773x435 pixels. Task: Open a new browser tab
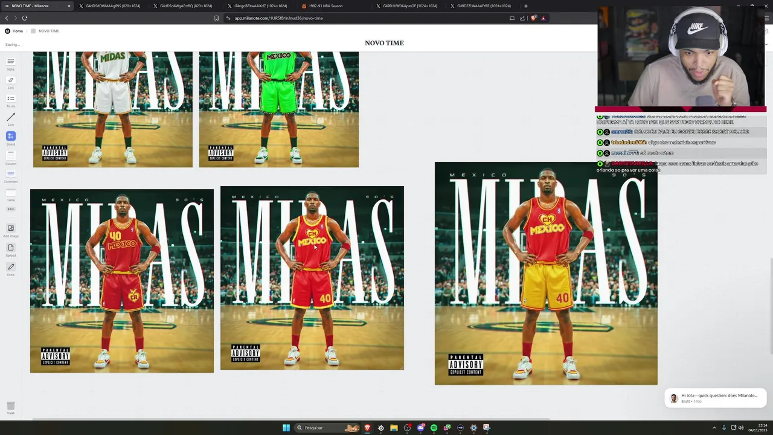click(525, 6)
